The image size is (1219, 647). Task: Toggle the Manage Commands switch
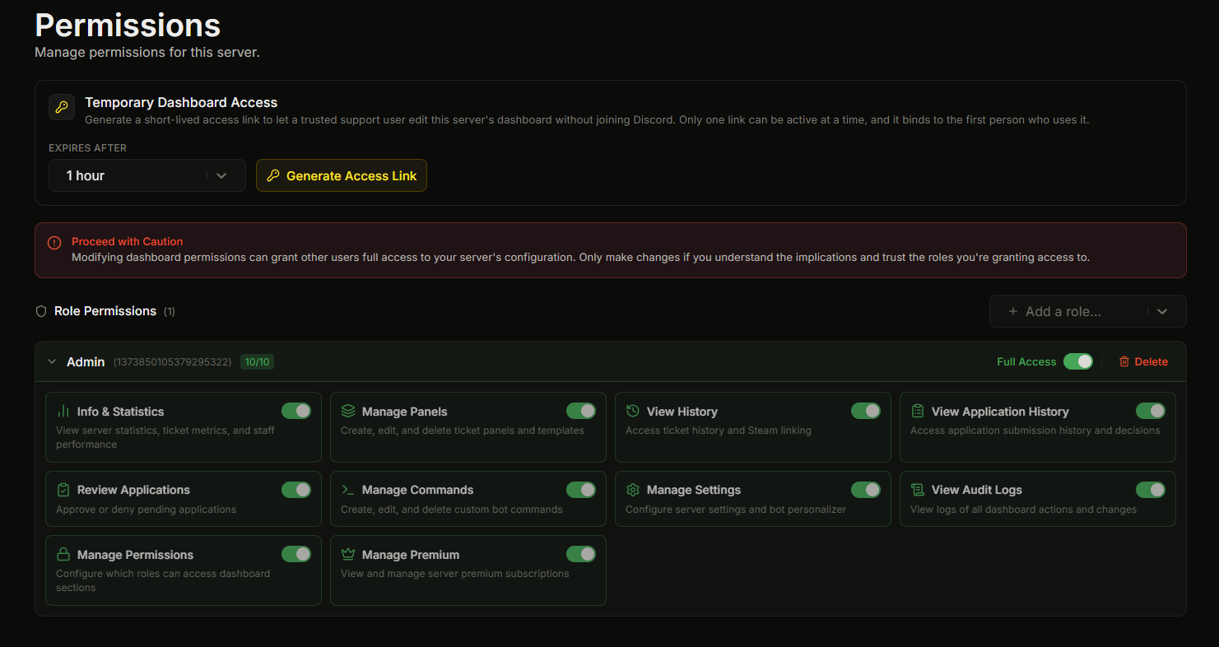click(x=581, y=490)
